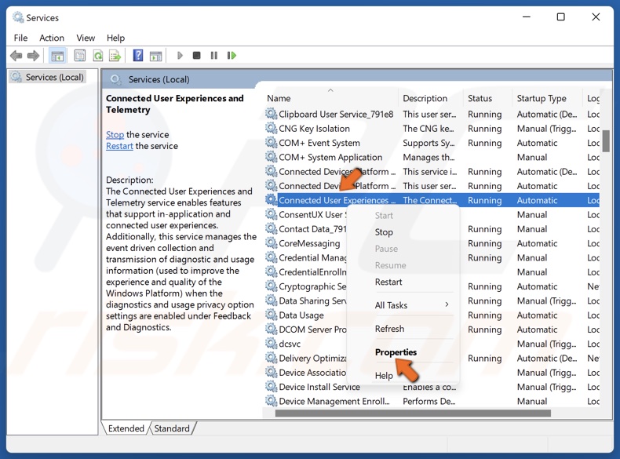This screenshot has width=620, height=459.
Task: Open the blue Help toolbar icon
Action: (x=137, y=56)
